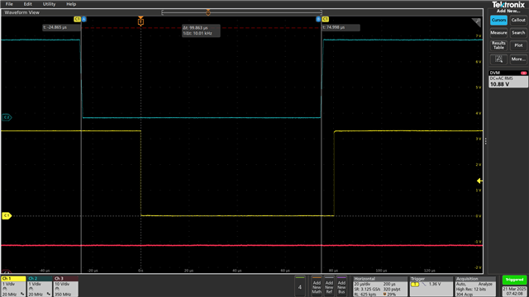Click the results bar drag handle dots

[x=485, y=142]
